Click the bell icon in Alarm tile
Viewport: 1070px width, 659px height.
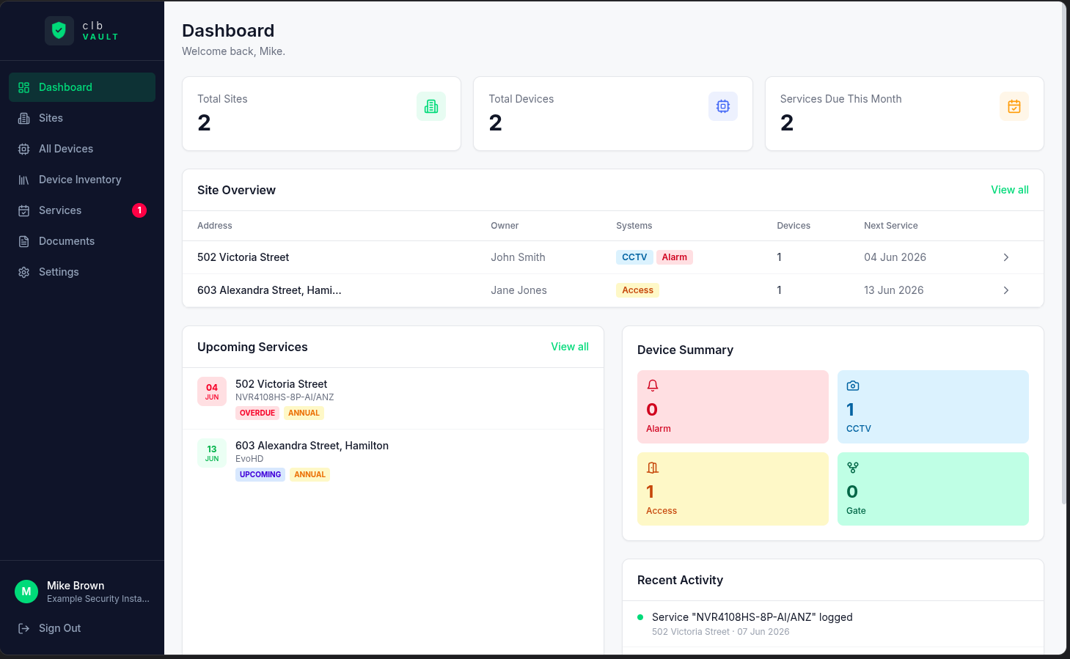point(653,386)
